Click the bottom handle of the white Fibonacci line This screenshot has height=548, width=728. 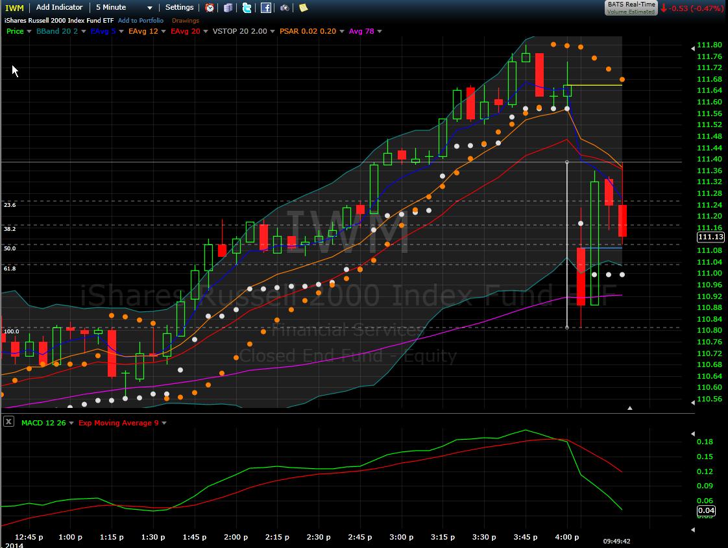click(567, 328)
